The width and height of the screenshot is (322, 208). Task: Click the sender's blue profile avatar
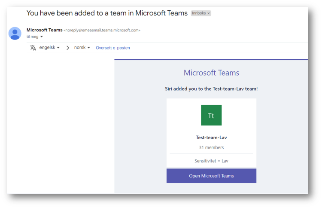point(15,33)
